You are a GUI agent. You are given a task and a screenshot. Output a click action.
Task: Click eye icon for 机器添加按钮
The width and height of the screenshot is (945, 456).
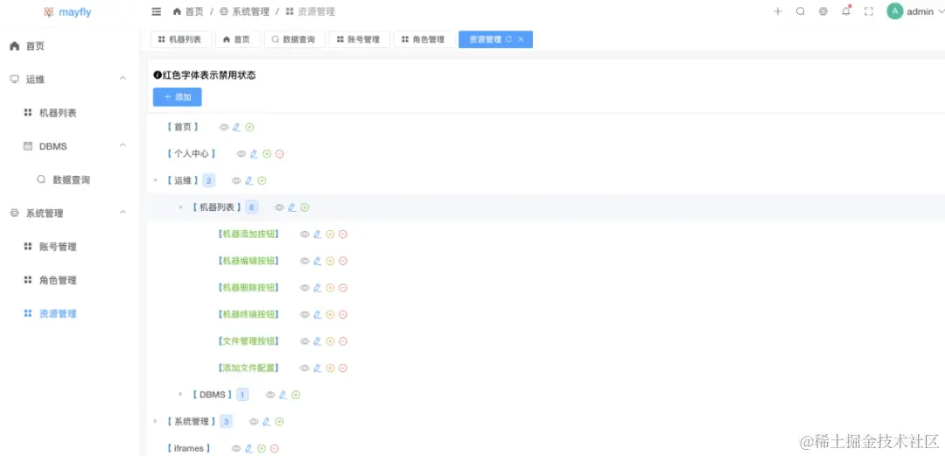coord(305,234)
